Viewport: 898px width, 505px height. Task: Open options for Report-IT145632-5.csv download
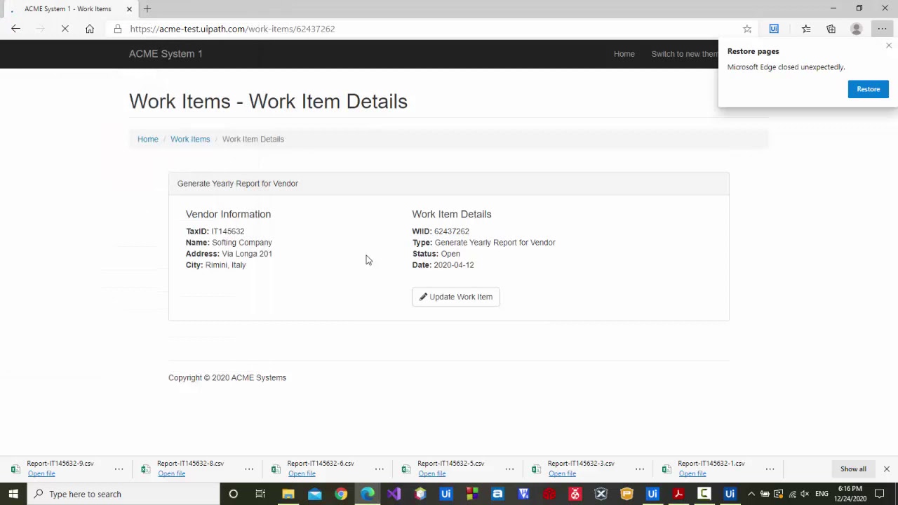click(x=509, y=469)
